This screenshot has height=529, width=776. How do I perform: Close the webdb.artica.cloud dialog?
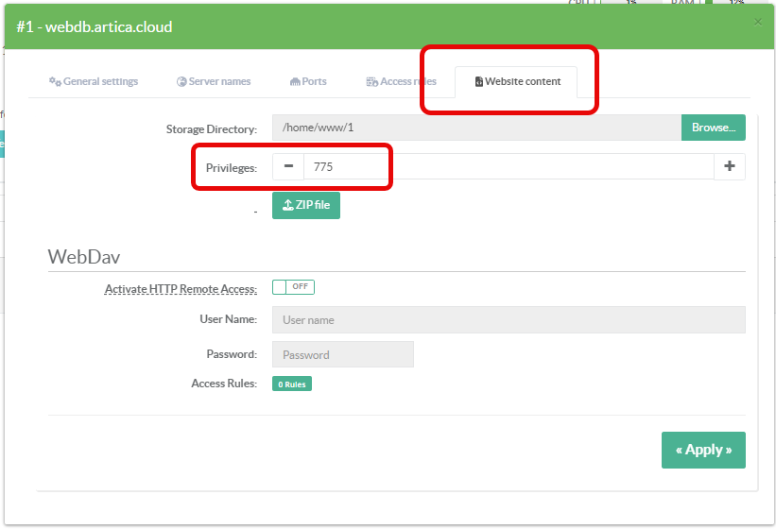point(758,21)
